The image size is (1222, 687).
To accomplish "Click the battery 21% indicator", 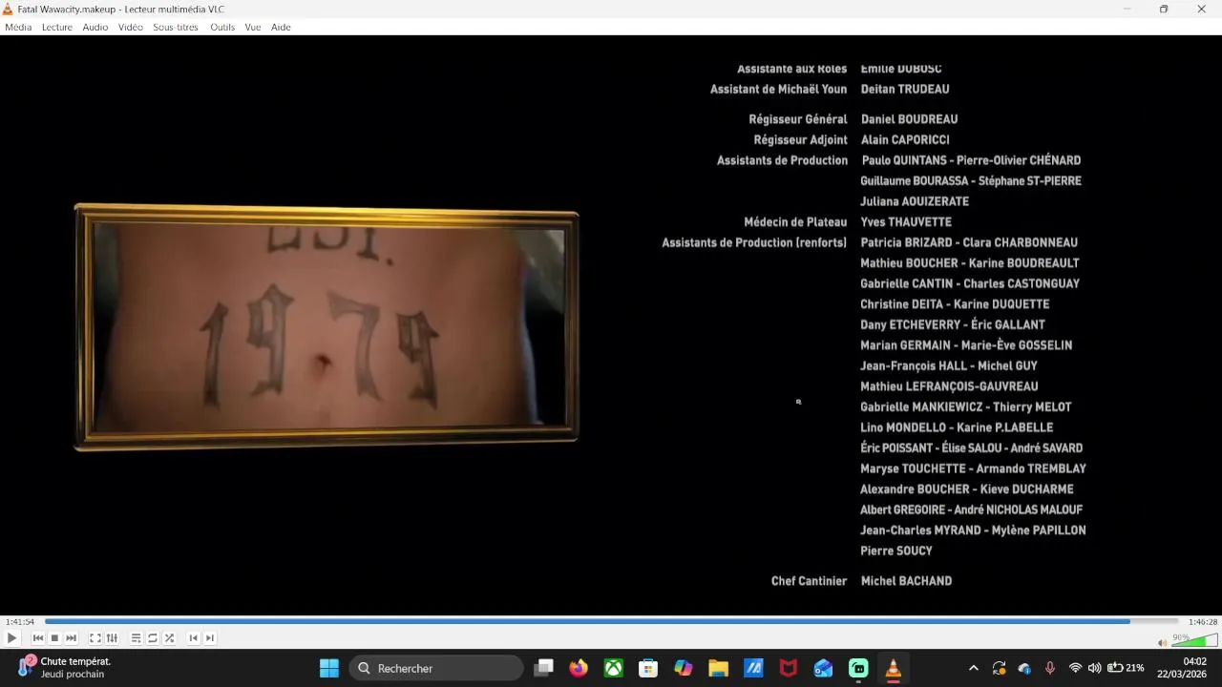I will (x=1126, y=668).
